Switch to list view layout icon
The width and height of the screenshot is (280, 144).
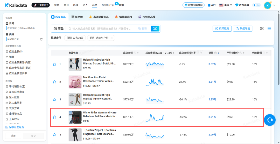point(269,28)
